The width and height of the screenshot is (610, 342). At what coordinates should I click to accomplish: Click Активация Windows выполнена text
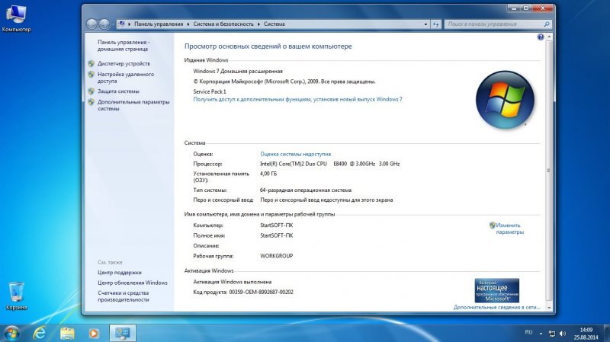[x=233, y=282]
